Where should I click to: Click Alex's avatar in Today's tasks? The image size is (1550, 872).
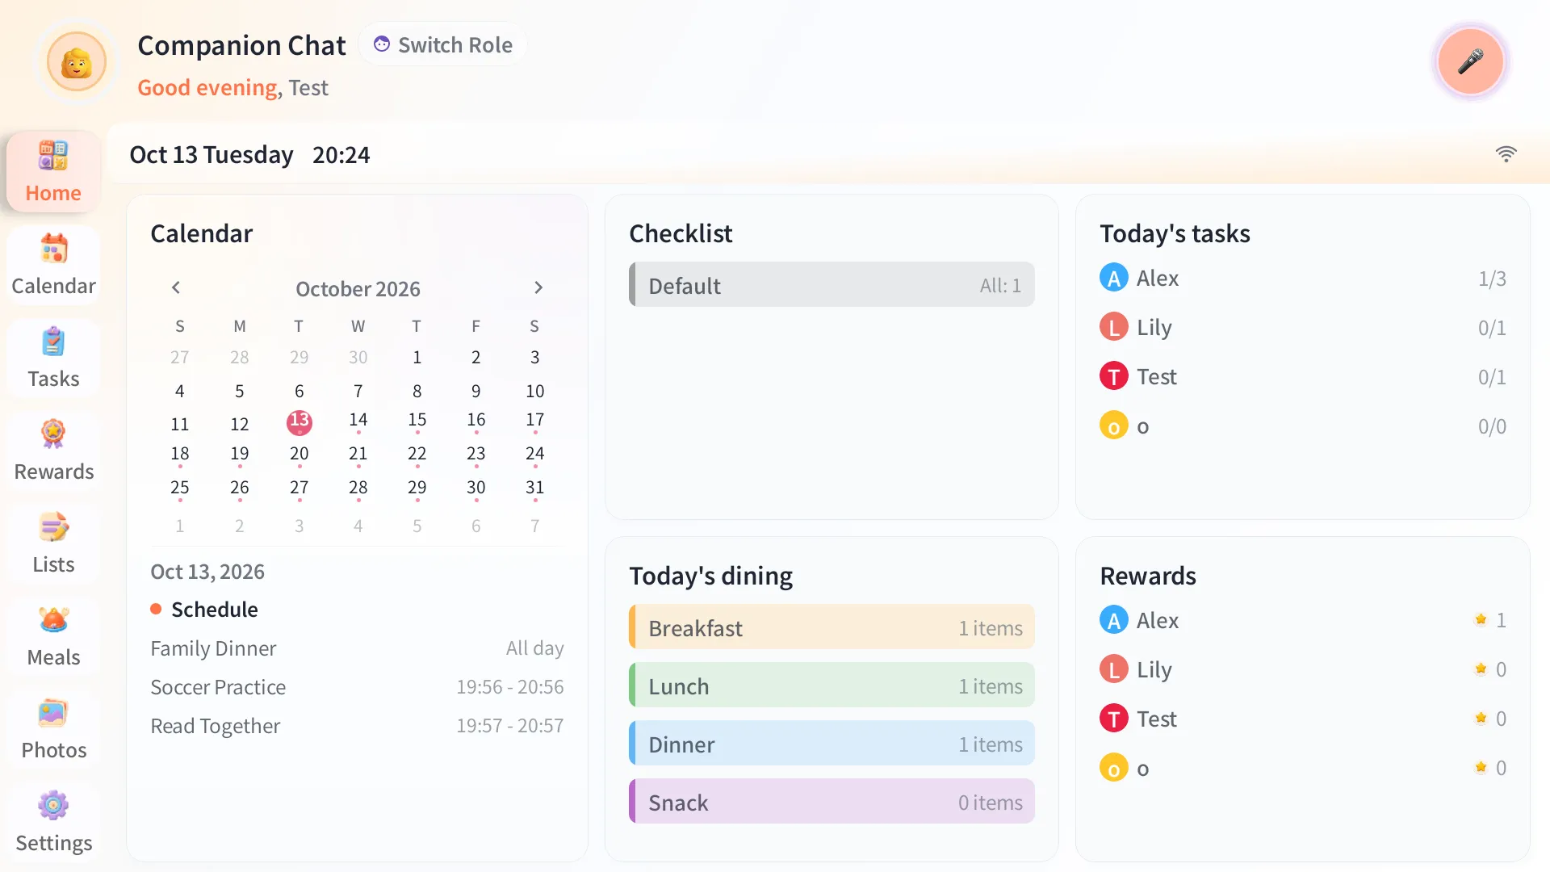[1113, 278]
